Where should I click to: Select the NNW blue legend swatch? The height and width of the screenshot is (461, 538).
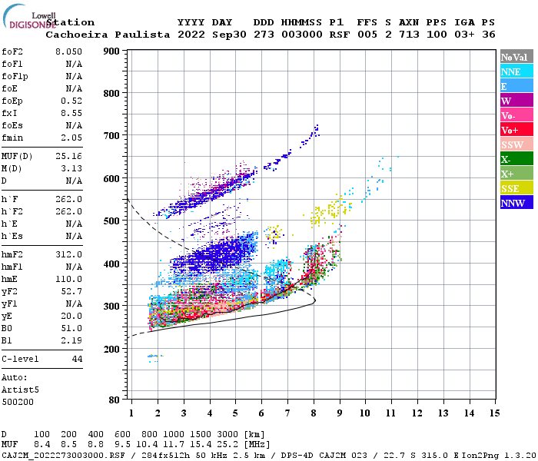[x=516, y=202]
